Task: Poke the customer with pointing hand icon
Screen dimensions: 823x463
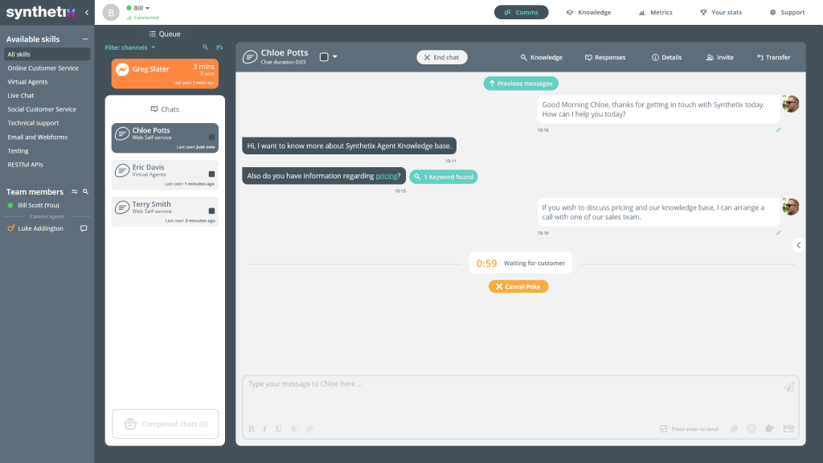Action: [769, 429]
